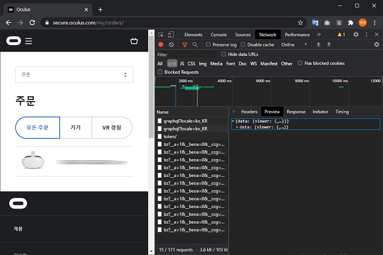
Task: Toggle the device toolbar icon in DevTools
Action: (x=171, y=35)
